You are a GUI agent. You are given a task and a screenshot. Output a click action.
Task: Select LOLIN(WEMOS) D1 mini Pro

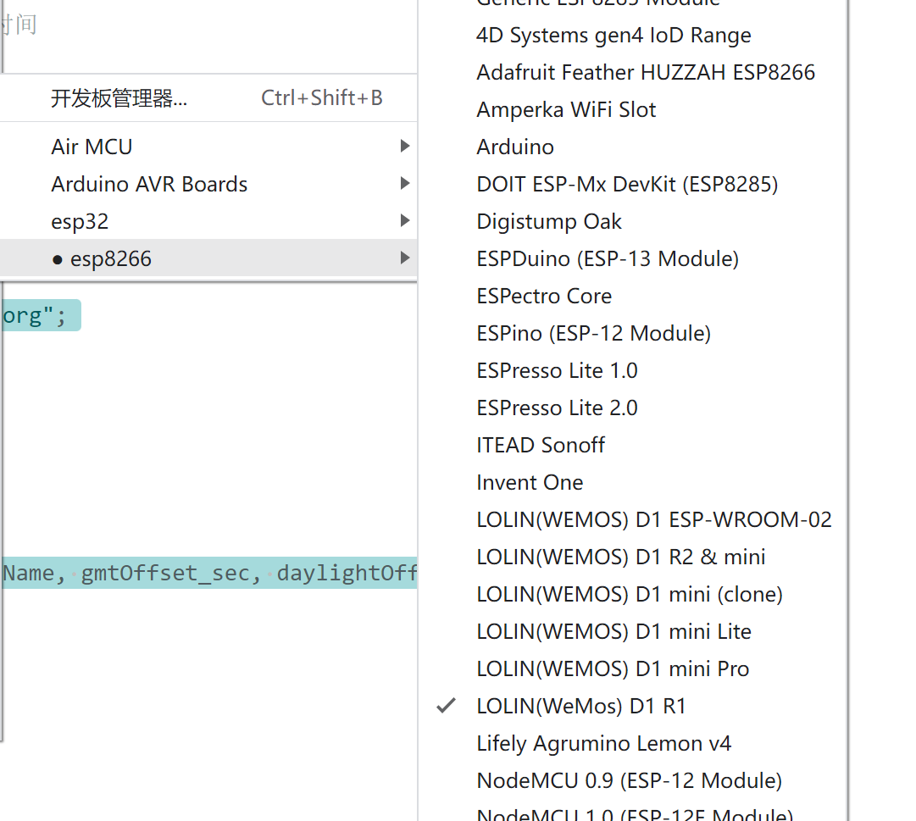(x=633, y=669)
